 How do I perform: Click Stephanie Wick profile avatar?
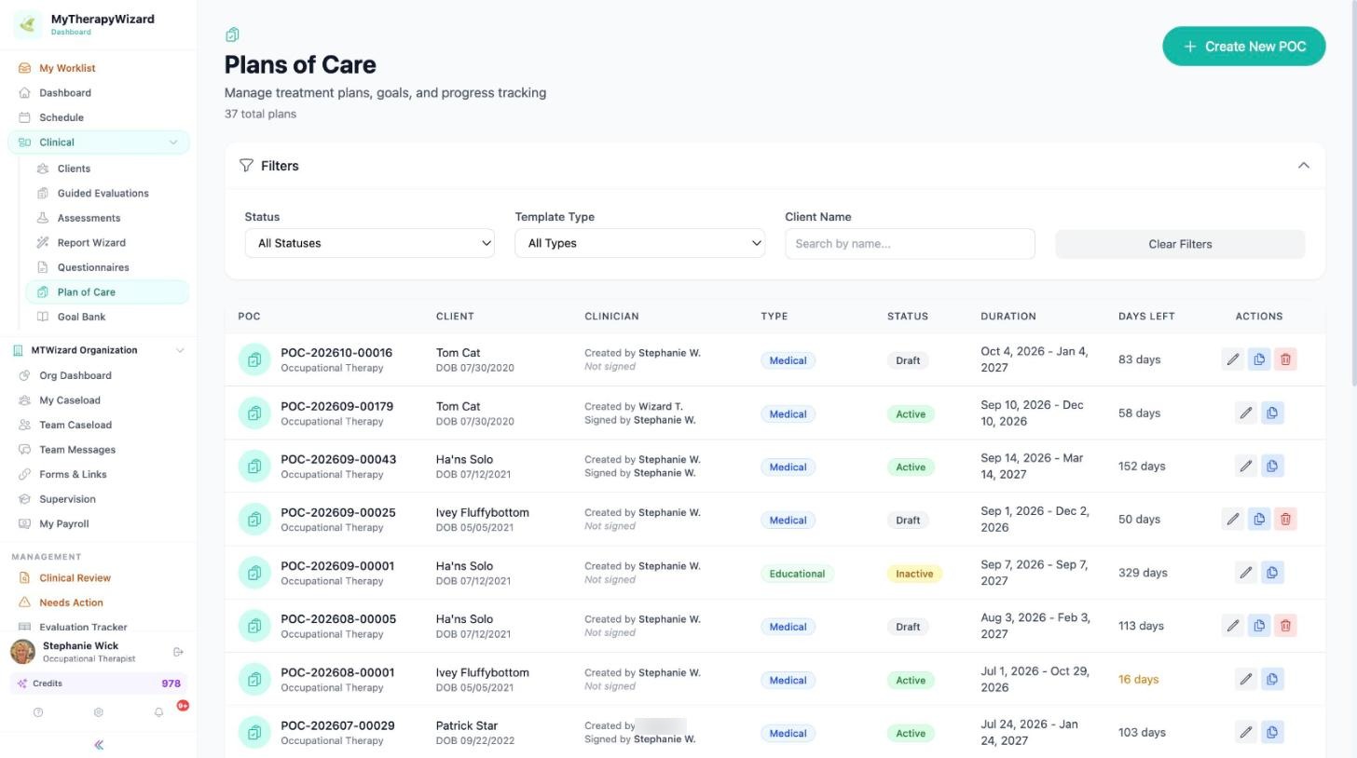[x=22, y=652]
